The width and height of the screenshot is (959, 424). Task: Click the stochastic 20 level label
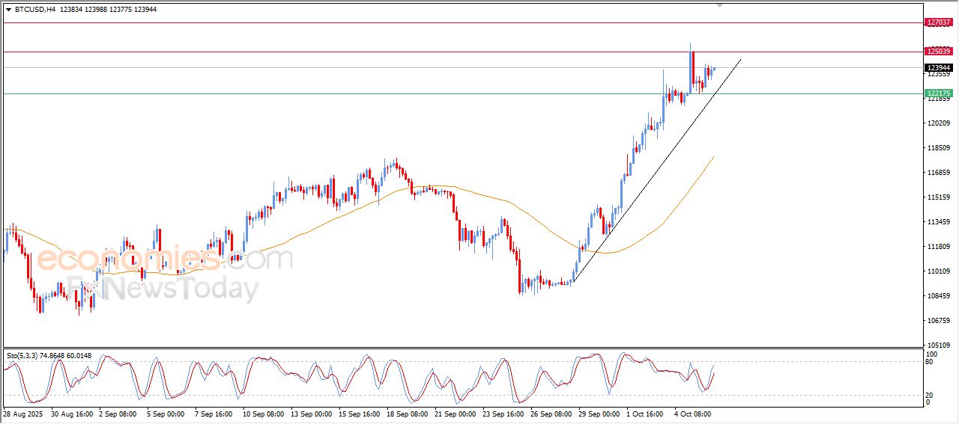(x=931, y=395)
